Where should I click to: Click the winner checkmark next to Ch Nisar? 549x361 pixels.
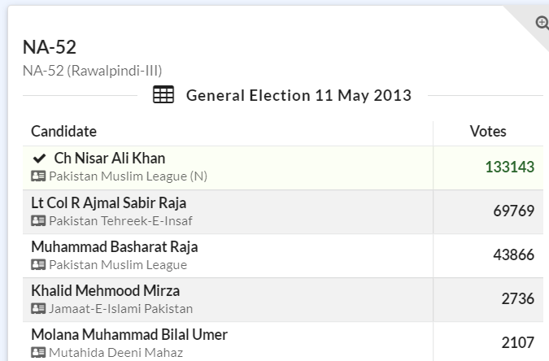tap(40, 159)
